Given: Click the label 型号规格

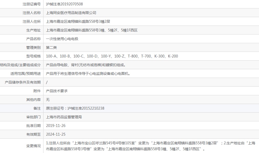Looking at the screenshot, I should coord(33,56).
